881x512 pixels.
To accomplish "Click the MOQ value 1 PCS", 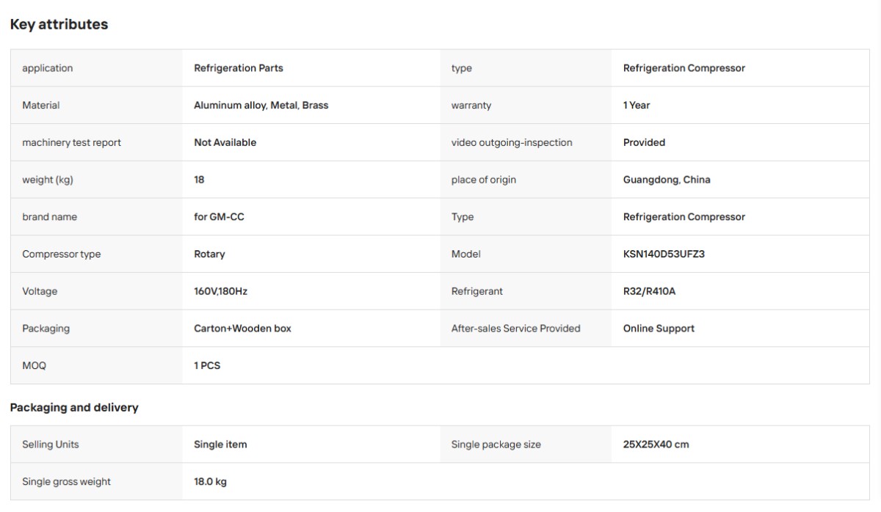I will point(207,365).
